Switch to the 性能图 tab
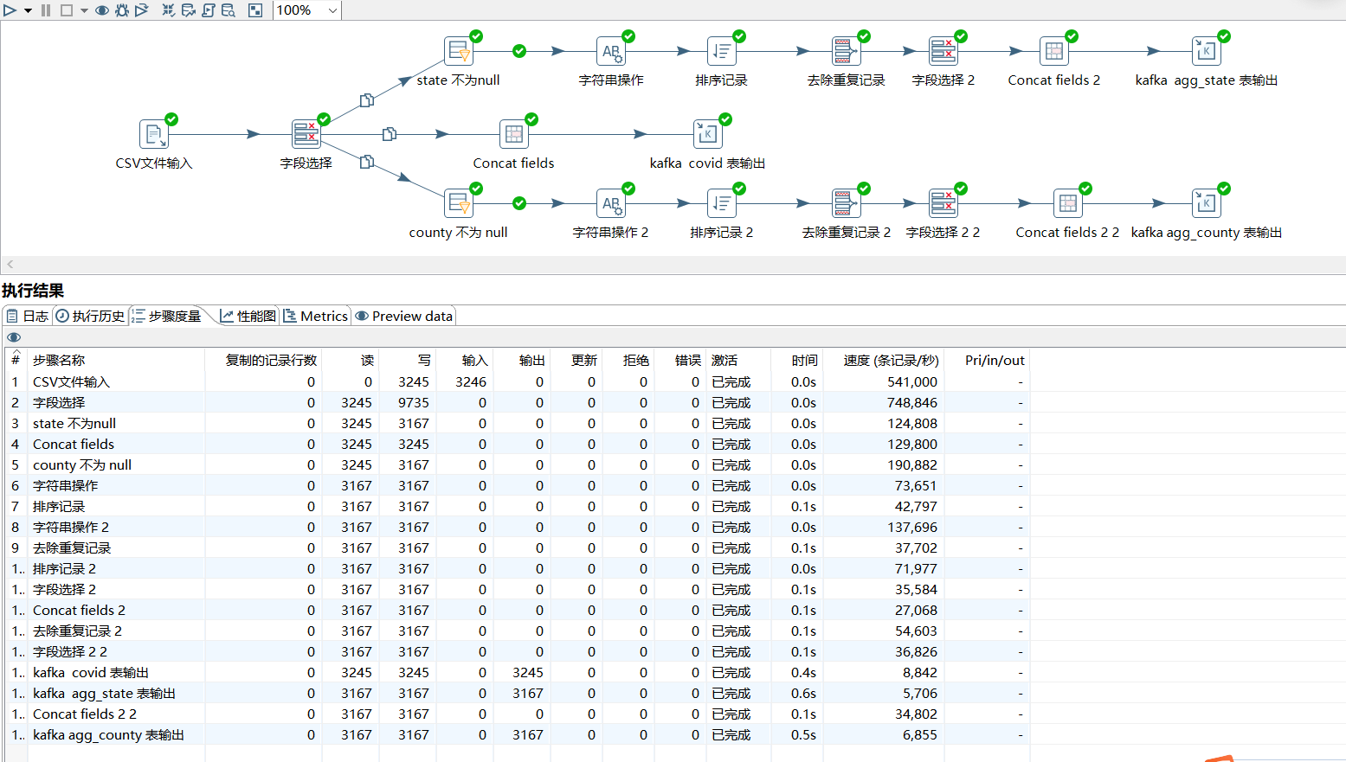The image size is (1346, 762). click(x=248, y=317)
